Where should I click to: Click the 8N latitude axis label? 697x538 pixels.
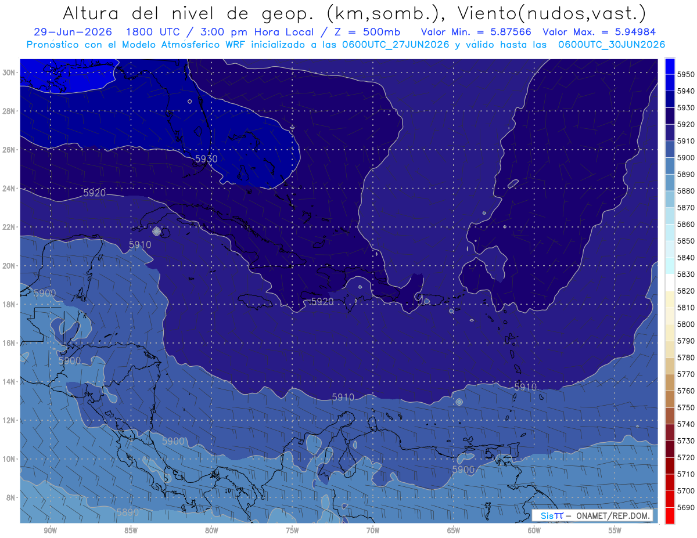10,498
